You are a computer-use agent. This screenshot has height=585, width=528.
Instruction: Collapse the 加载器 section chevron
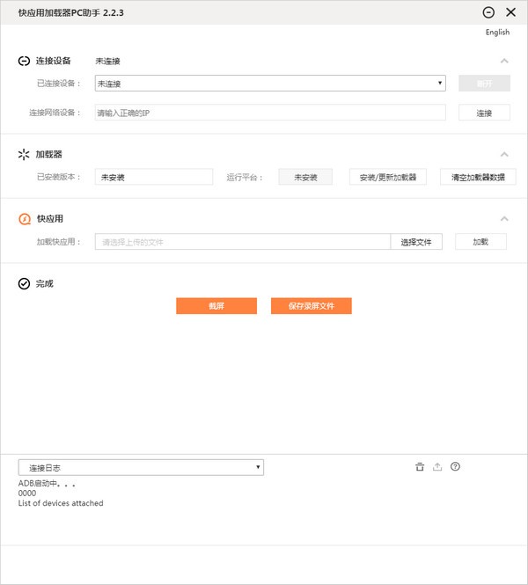504,154
